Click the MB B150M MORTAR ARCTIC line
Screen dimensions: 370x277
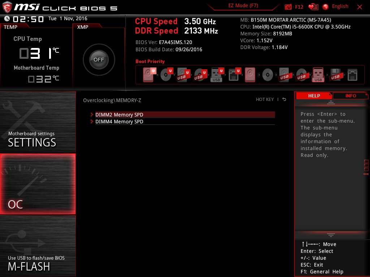pos(285,20)
